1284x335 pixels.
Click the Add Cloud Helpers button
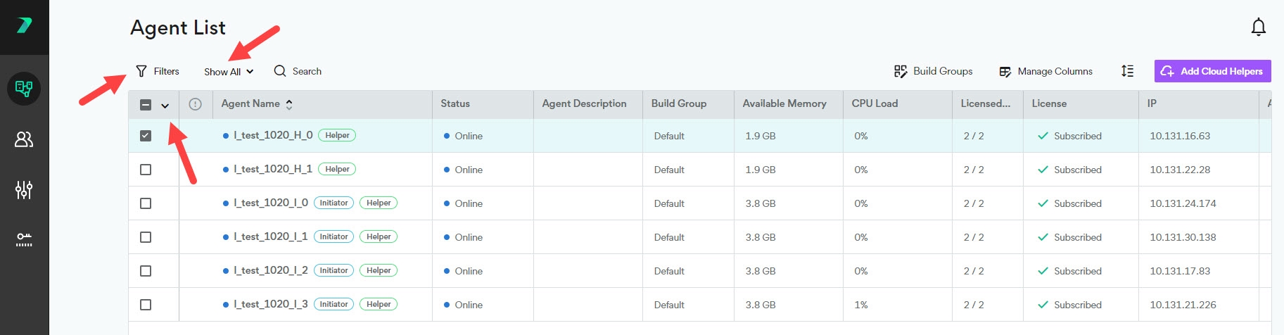point(1212,71)
